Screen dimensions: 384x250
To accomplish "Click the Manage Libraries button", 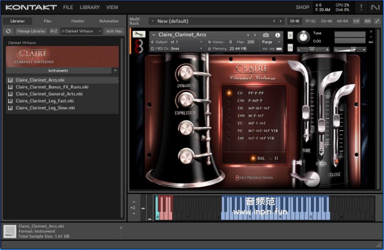I will click(31, 31).
